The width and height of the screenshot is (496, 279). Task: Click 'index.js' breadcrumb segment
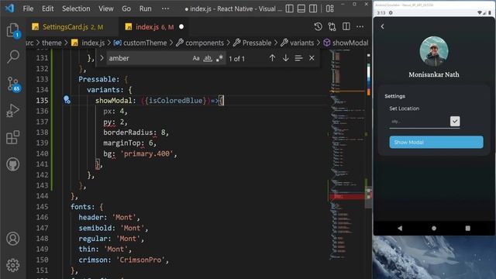93,43
